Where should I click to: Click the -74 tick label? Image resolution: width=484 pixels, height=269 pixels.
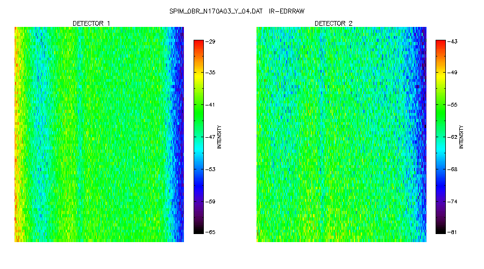pyautogui.click(x=452, y=202)
